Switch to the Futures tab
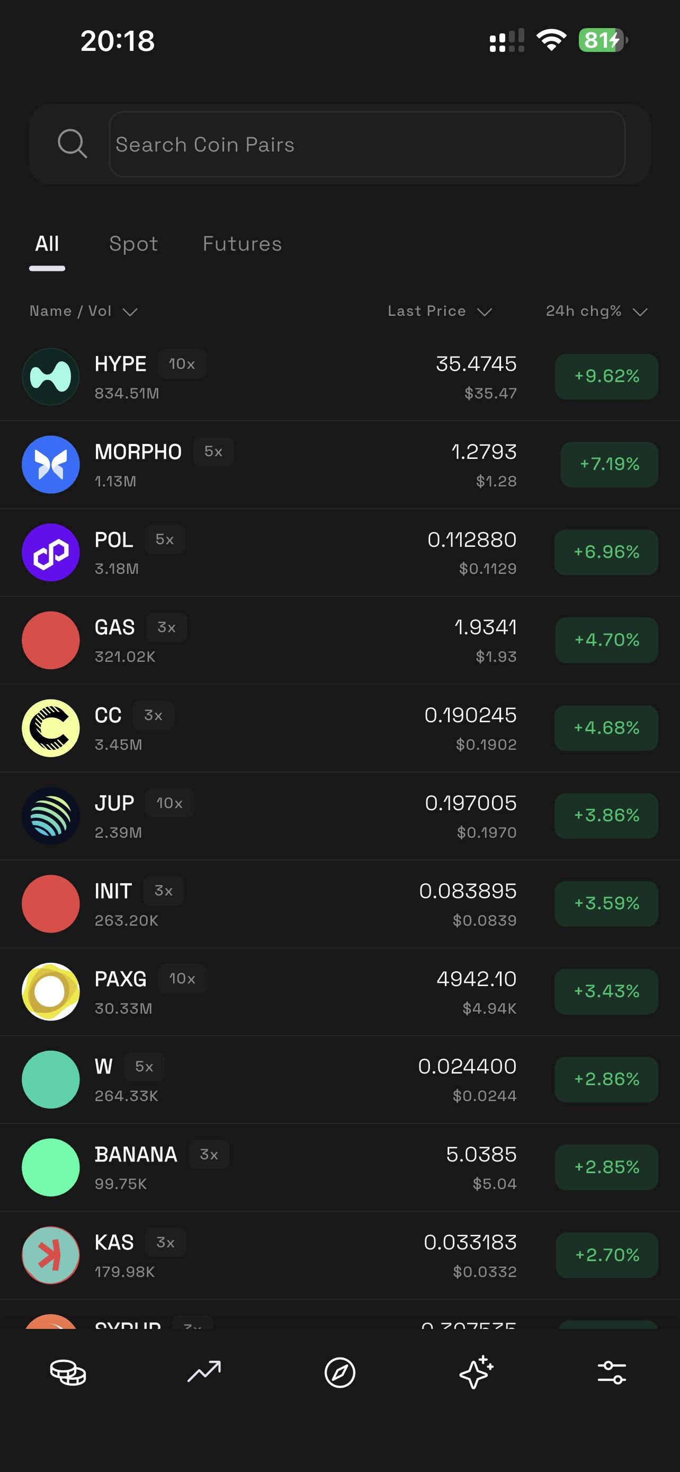Image resolution: width=680 pixels, height=1472 pixels. [x=242, y=244]
